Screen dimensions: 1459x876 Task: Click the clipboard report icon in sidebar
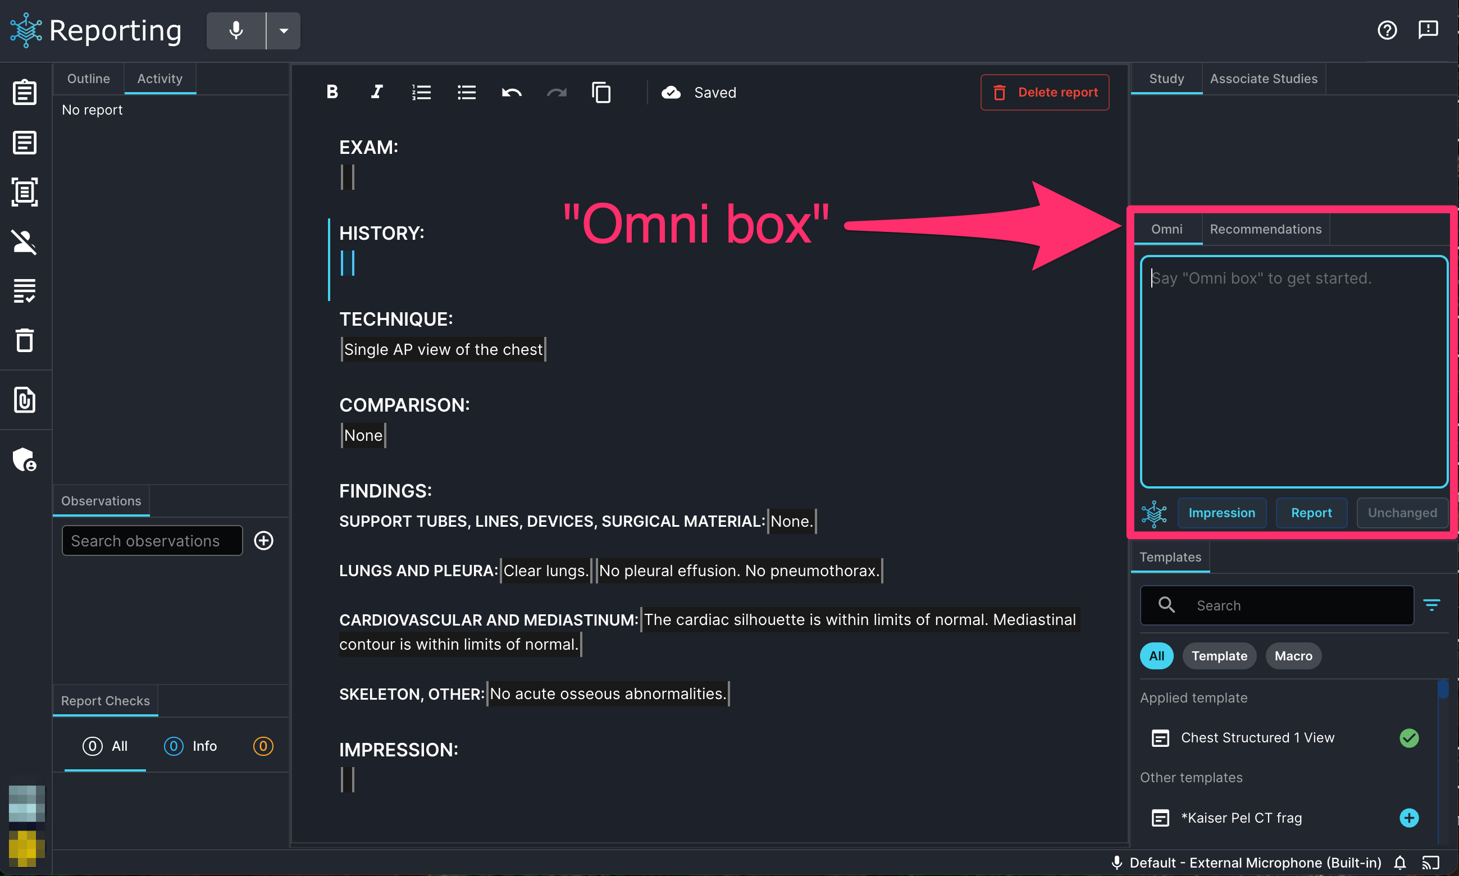[25, 92]
